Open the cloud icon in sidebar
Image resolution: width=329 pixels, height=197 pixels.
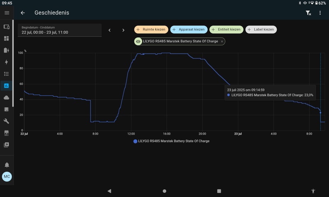tap(7, 98)
